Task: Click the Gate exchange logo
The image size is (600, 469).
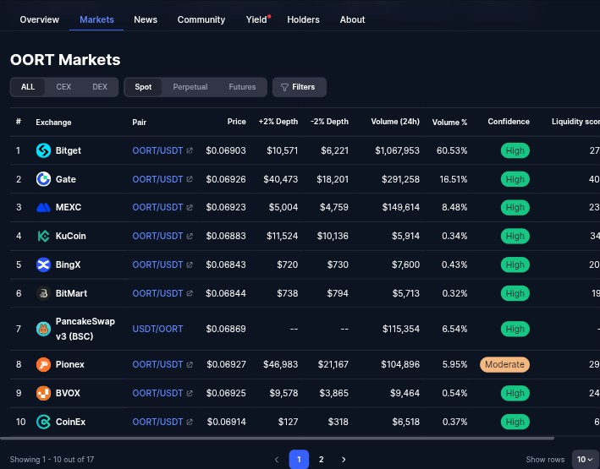Action: pyautogui.click(x=43, y=179)
